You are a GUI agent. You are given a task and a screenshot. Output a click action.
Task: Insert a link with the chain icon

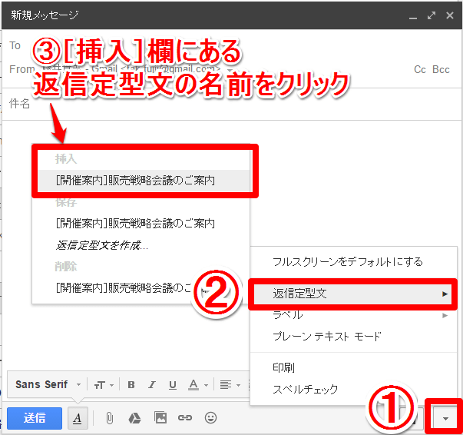[x=185, y=418]
